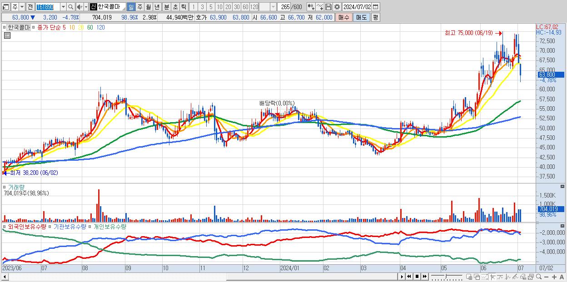Image resolution: width=567 pixels, height=282 pixels.
Task: Select the 일 daily chart tab
Action: pos(131,7)
